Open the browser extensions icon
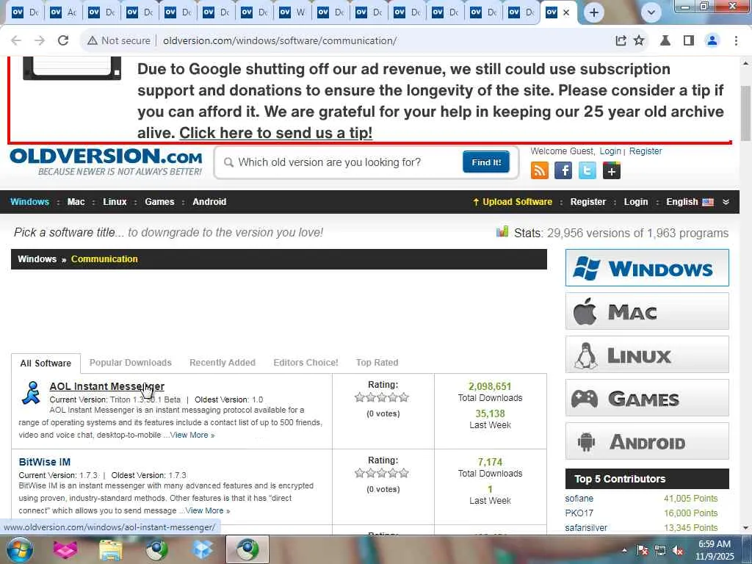This screenshot has height=564, width=752. 665,41
